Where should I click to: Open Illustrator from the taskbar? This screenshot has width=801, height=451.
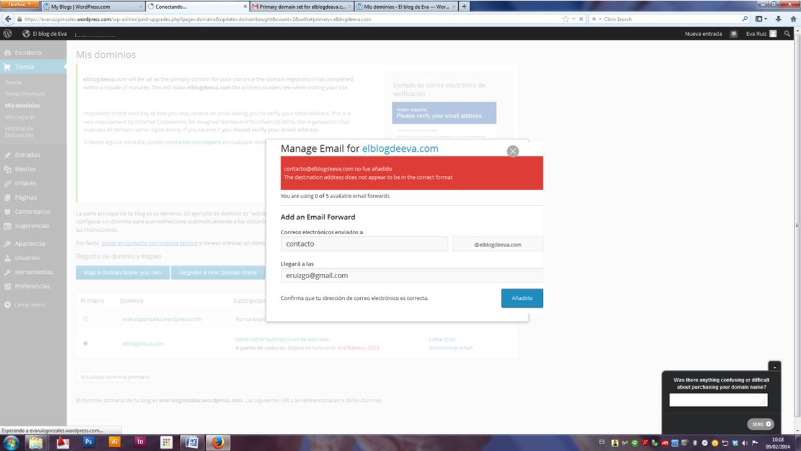coord(114,442)
